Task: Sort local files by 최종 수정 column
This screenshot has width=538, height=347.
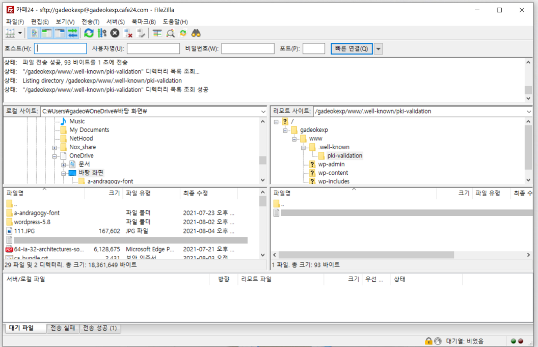Action: (x=208, y=193)
